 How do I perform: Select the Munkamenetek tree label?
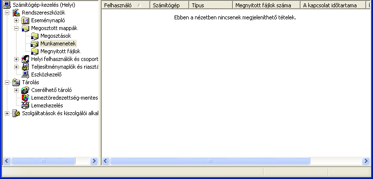[x=58, y=44]
